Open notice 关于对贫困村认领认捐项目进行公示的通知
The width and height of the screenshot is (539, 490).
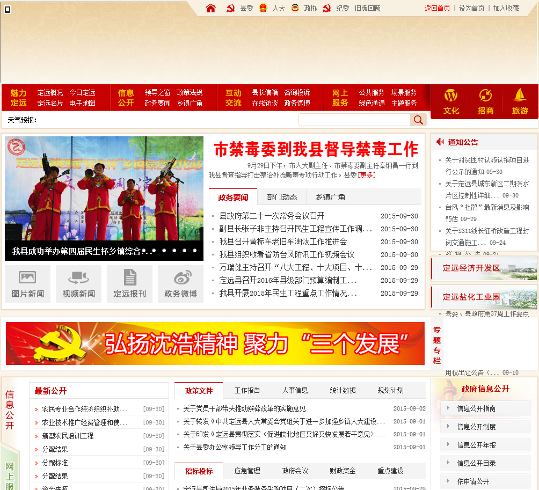[487, 166]
